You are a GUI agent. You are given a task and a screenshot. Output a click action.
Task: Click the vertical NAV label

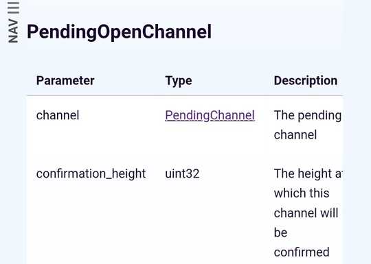tap(13, 31)
